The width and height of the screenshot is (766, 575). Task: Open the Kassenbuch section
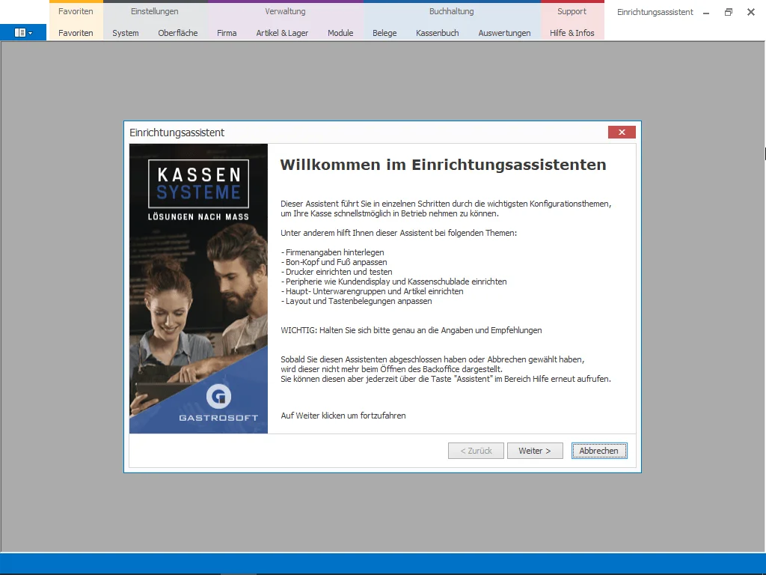[437, 33]
